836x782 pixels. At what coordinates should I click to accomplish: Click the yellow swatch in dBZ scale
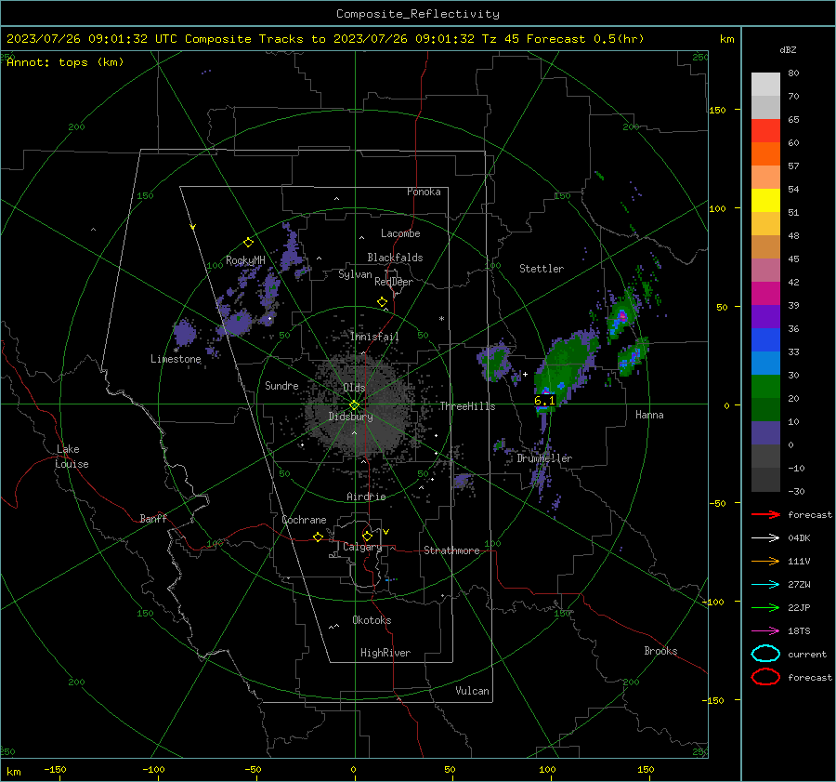point(765,200)
